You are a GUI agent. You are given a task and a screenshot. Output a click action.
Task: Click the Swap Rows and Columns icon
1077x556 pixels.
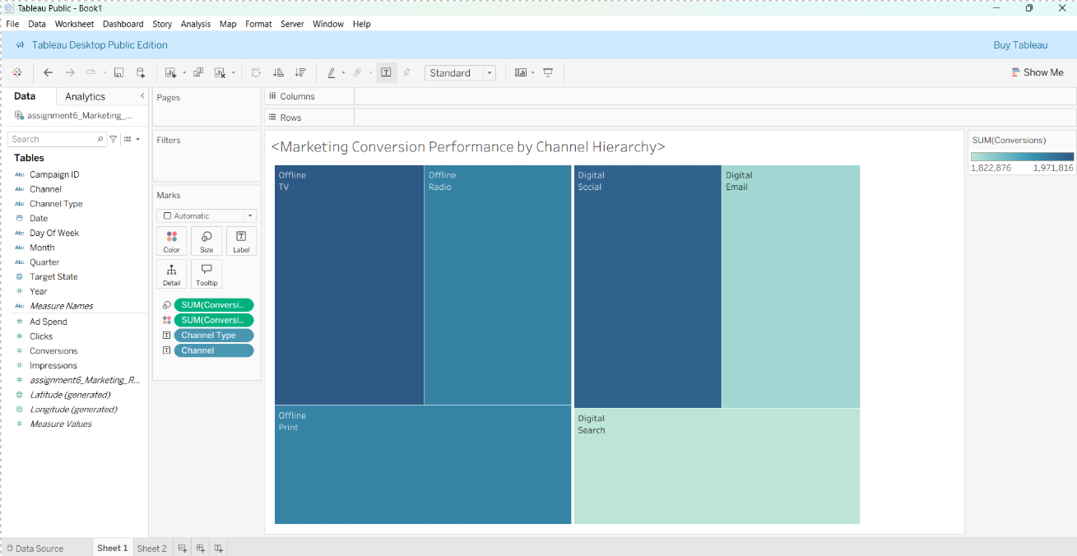pos(256,72)
